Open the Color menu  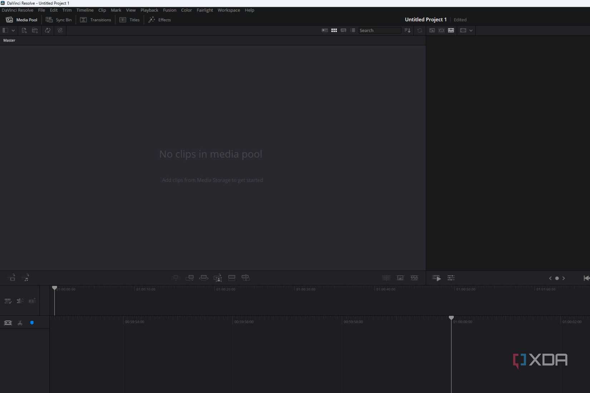(x=186, y=10)
